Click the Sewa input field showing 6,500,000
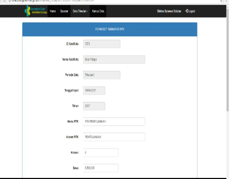The image size is (230, 179). coord(101,168)
